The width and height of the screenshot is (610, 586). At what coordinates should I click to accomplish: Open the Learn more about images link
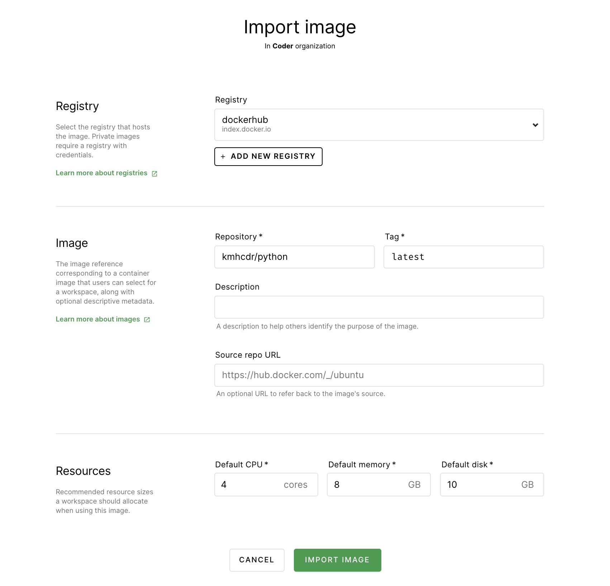tap(97, 319)
